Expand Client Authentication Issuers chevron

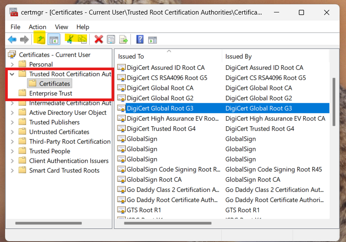pyautogui.click(x=12, y=161)
